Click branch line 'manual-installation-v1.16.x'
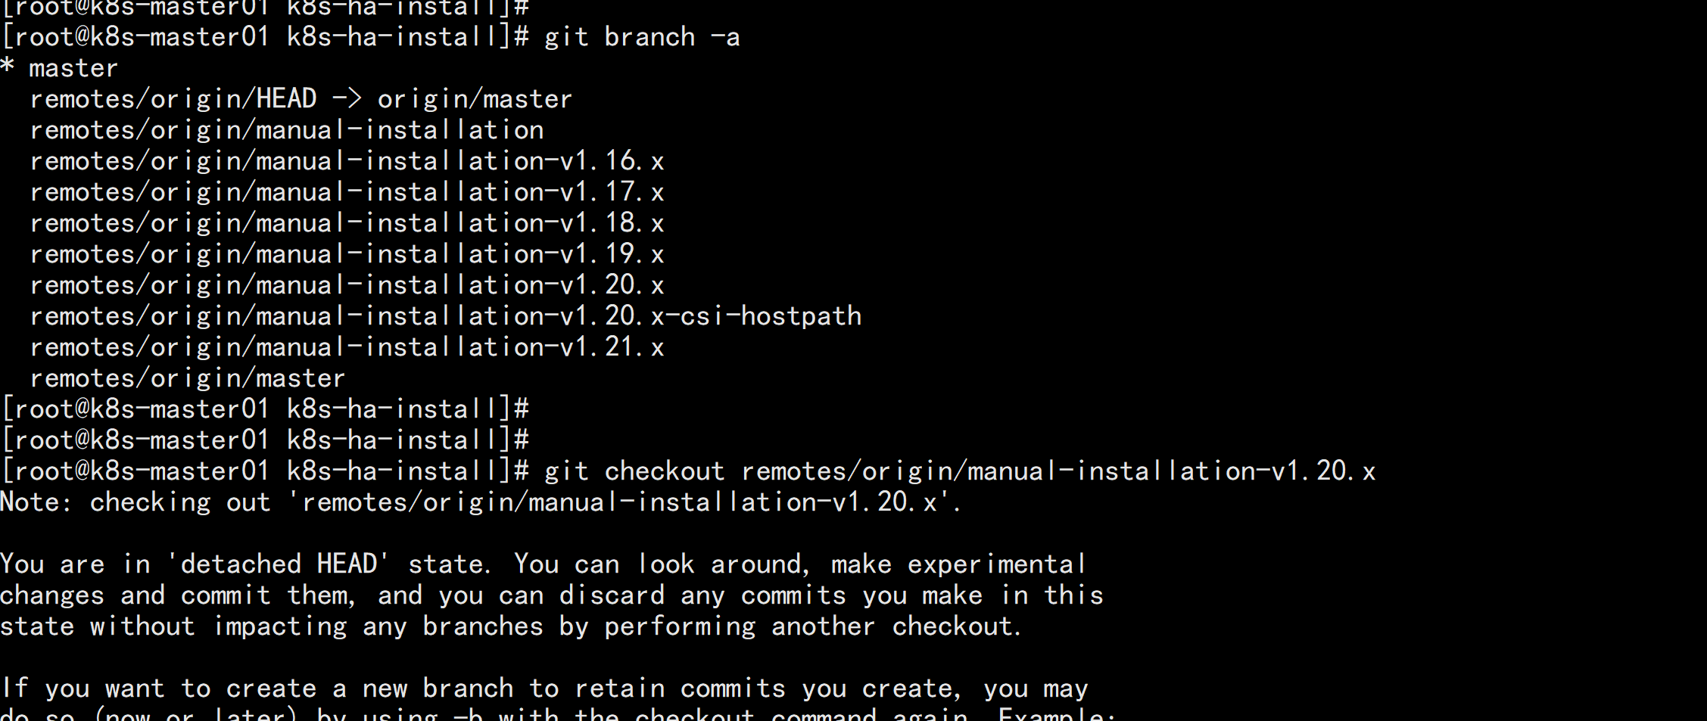This screenshot has height=721, width=1707. tap(347, 161)
